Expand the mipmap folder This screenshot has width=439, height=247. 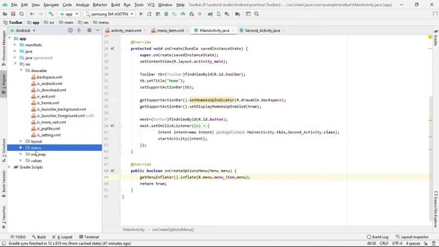tap(21, 154)
